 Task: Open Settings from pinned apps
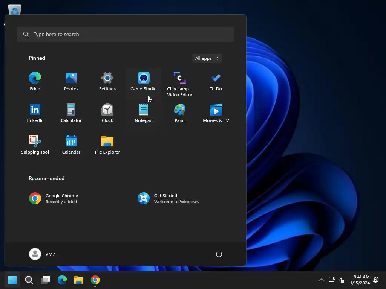click(107, 82)
